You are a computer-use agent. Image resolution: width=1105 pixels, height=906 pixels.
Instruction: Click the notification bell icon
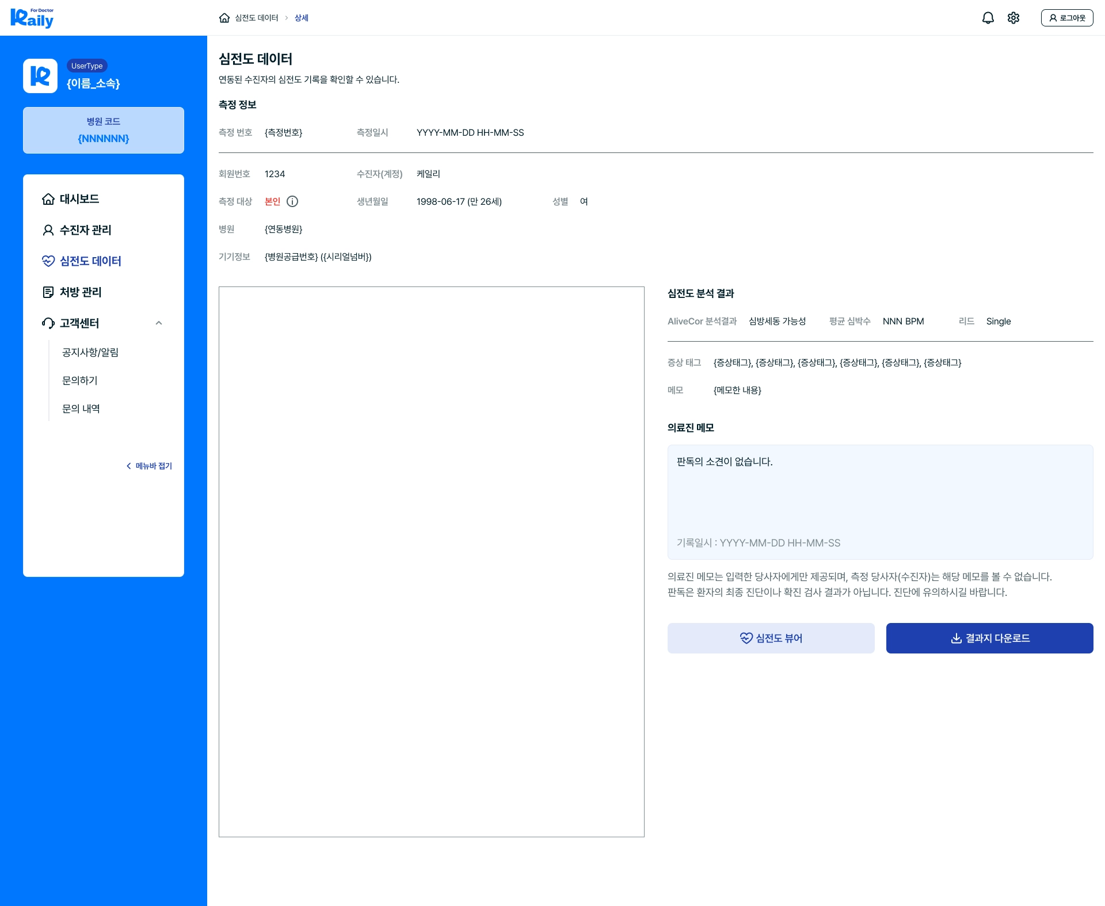click(x=988, y=18)
